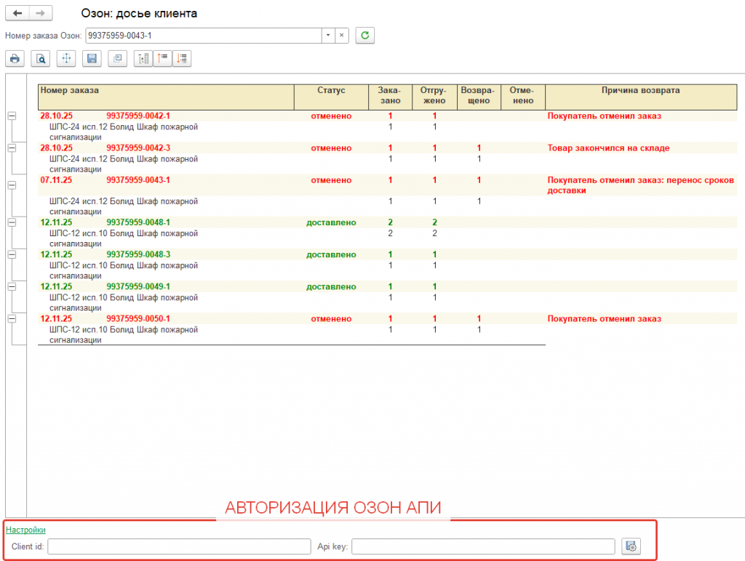Click the page settings icon next to save
Image resolution: width=745 pixels, height=561 pixels.
point(118,59)
